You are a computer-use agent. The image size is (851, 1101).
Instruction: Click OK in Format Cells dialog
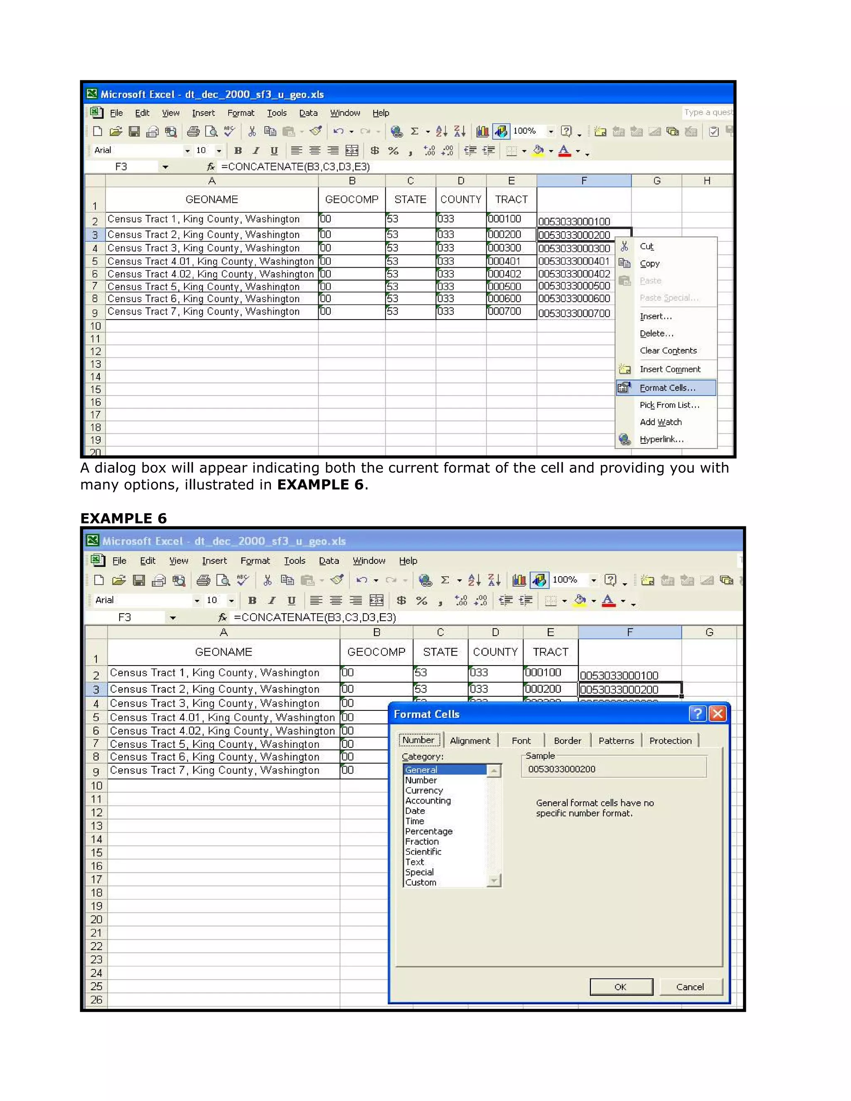click(621, 987)
